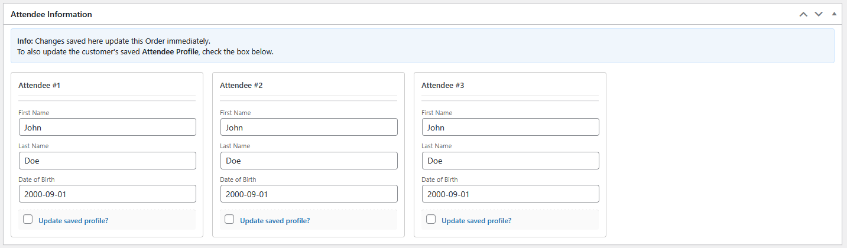Image resolution: width=847 pixels, height=248 pixels.
Task: Edit the Date of Birth for Attendee #2
Action: [309, 194]
